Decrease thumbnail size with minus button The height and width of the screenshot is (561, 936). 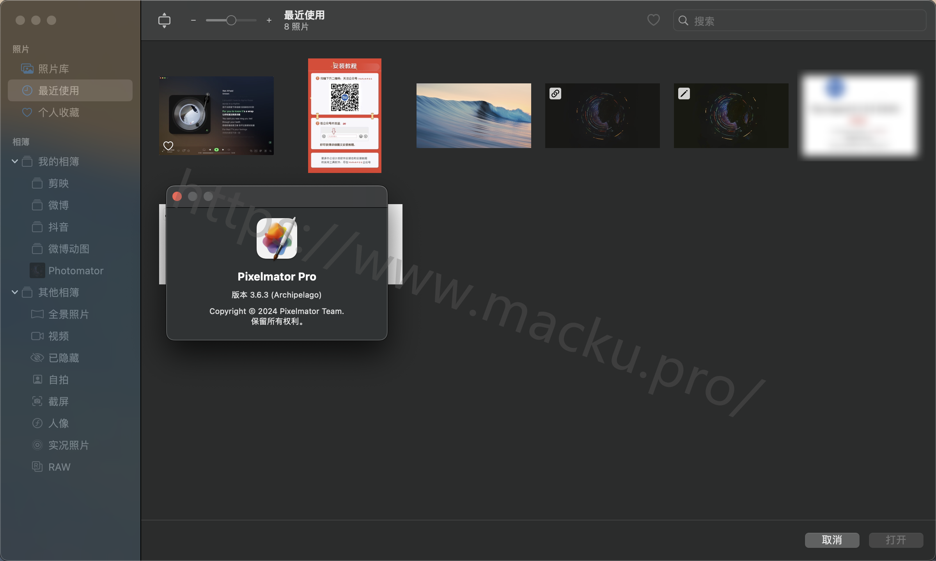pos(193,20)
